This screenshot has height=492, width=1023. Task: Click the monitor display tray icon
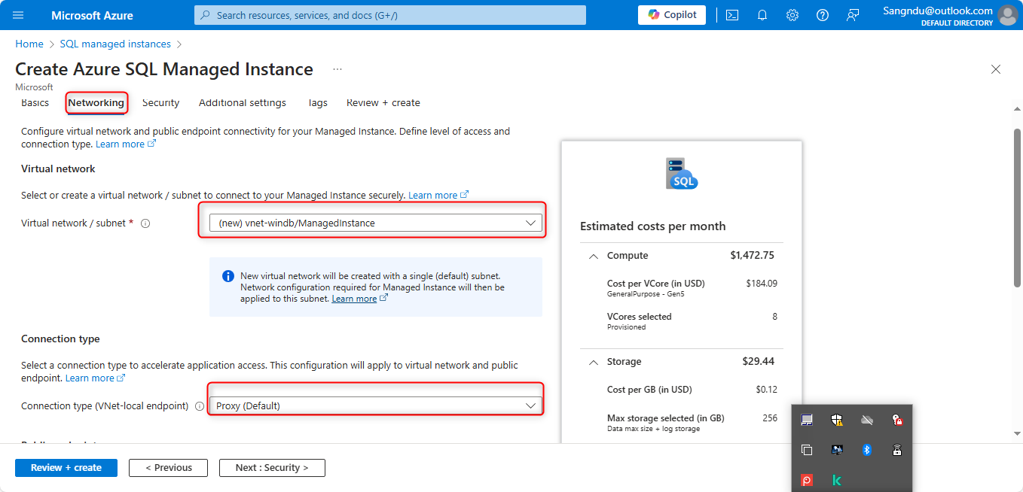coord(837,450)
